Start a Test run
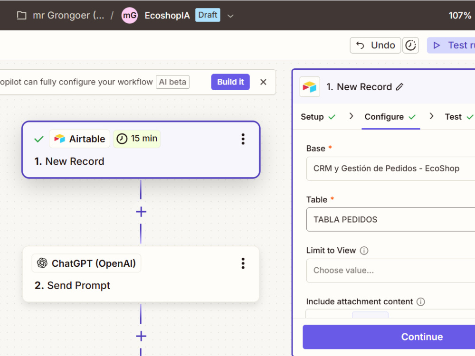475x356 pixels. (452, 46)
